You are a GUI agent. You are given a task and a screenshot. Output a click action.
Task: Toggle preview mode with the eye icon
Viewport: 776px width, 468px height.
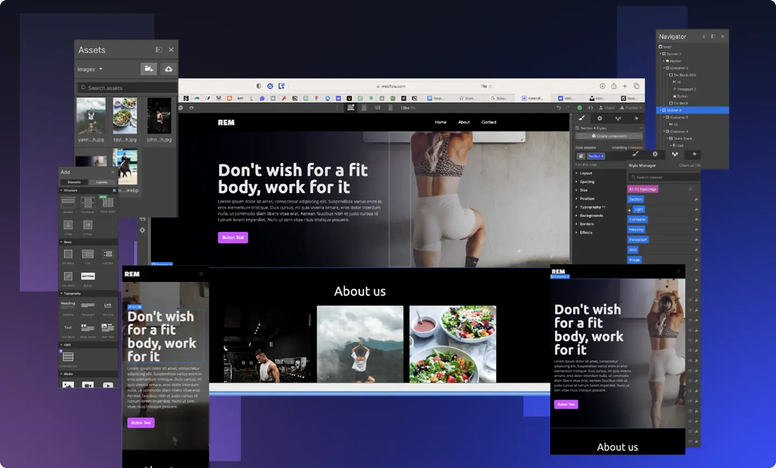(191, 108)
